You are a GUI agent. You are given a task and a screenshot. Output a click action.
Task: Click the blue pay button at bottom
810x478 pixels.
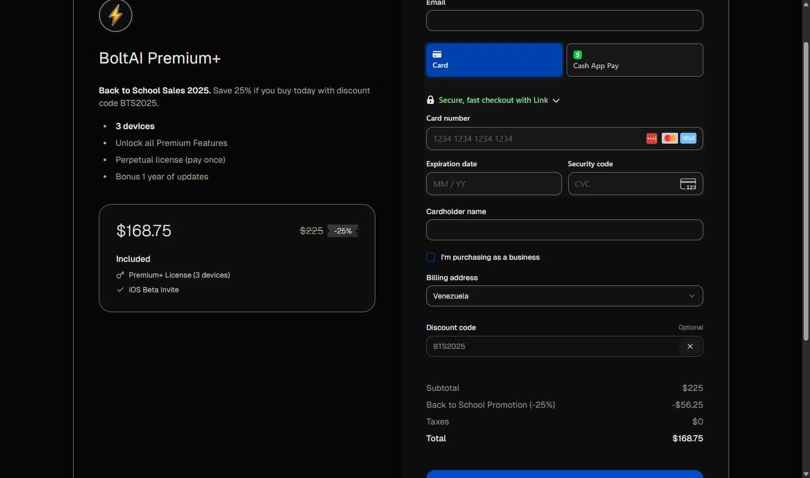click(x=565, y=474)
